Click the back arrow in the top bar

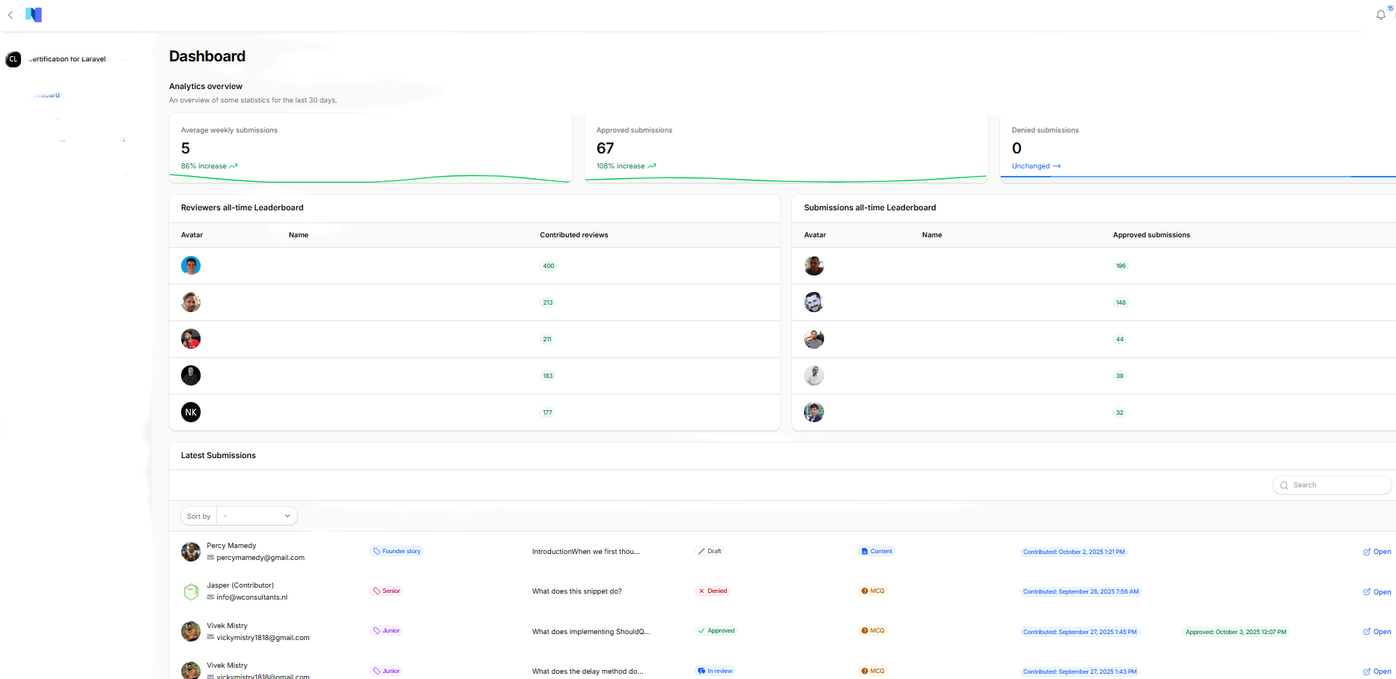click(10, 15)
